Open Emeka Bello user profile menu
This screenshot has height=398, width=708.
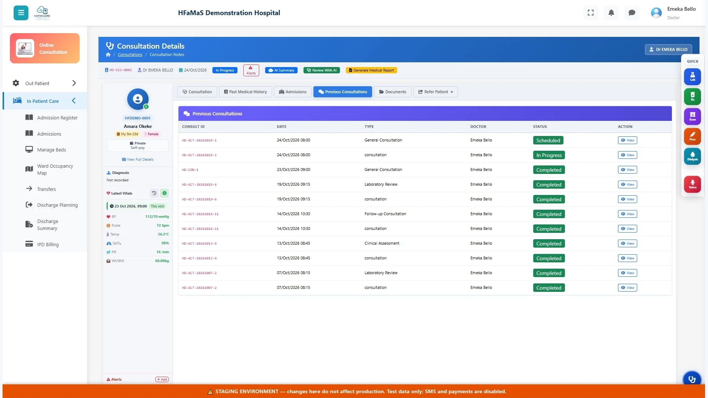click(x=673, y=13)
